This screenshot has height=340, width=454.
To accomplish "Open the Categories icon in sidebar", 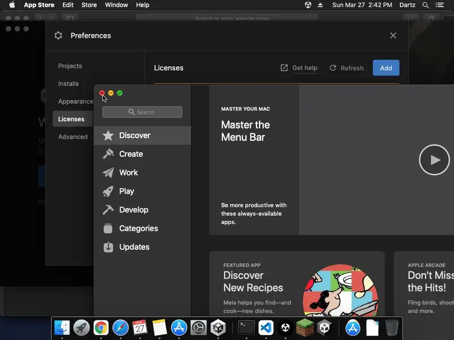I will [x=108, y=228].
